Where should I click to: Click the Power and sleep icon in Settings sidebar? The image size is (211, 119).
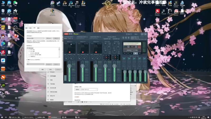(x=48, y=76)
